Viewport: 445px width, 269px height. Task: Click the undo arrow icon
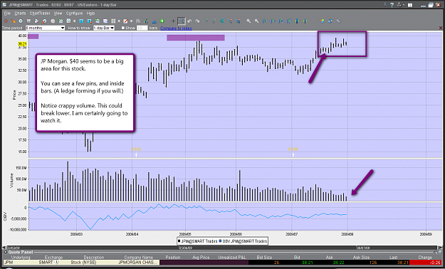coord(189,21)
